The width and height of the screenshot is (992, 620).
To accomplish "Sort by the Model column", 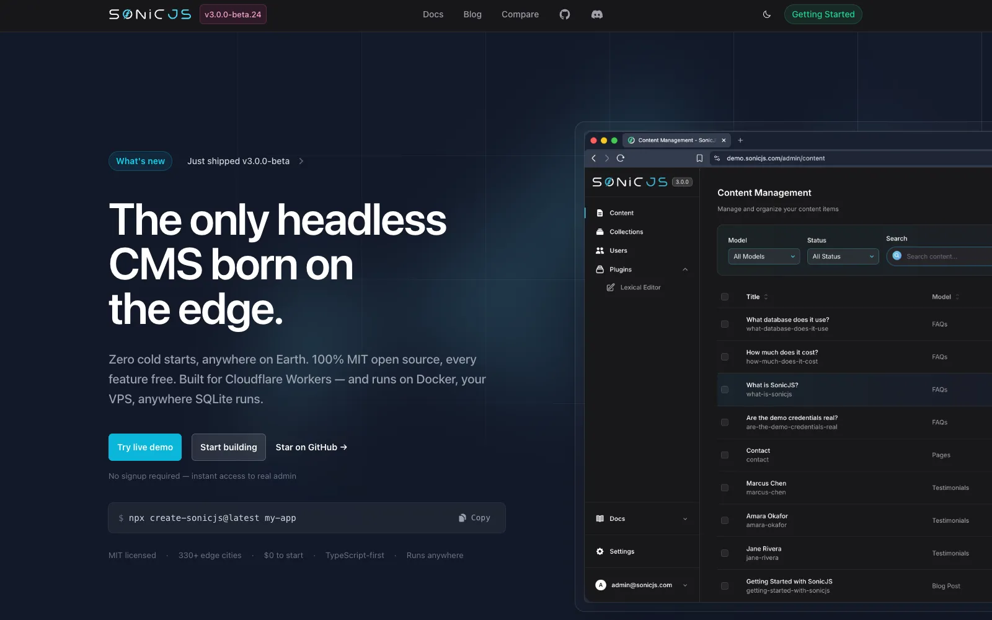I will [945, 297].
